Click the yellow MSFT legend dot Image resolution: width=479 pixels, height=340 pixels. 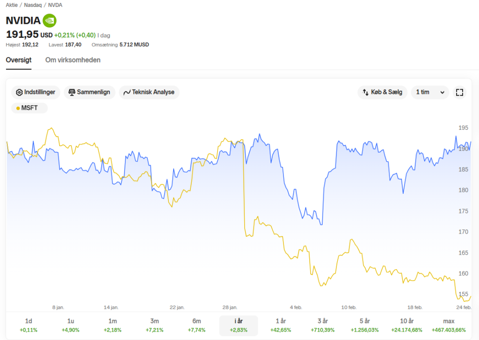pos(18,108)
